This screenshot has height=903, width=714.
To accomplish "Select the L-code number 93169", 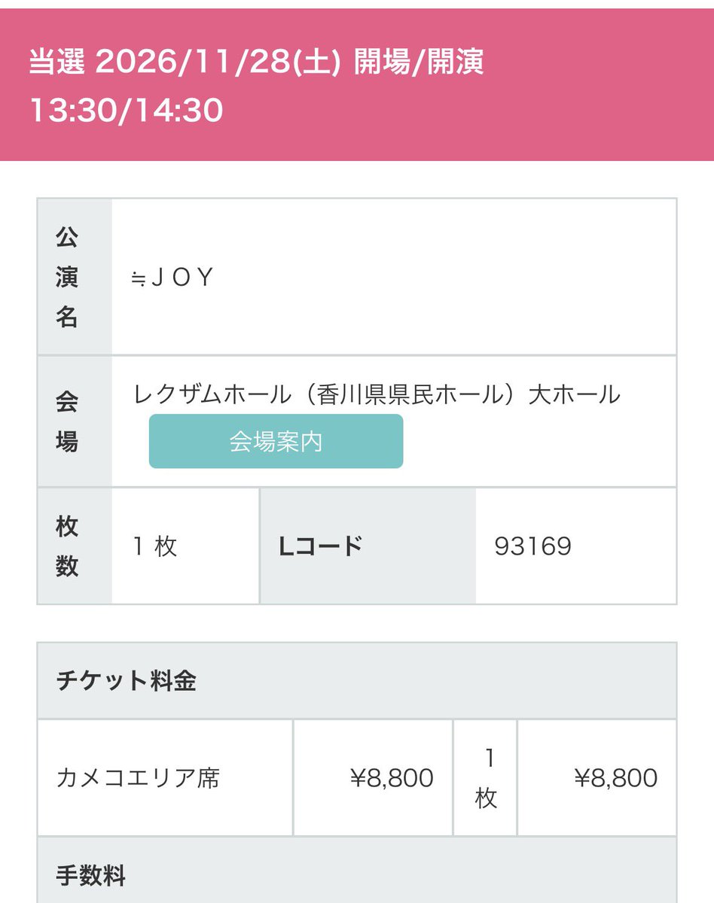I will (x=533, y=546).
